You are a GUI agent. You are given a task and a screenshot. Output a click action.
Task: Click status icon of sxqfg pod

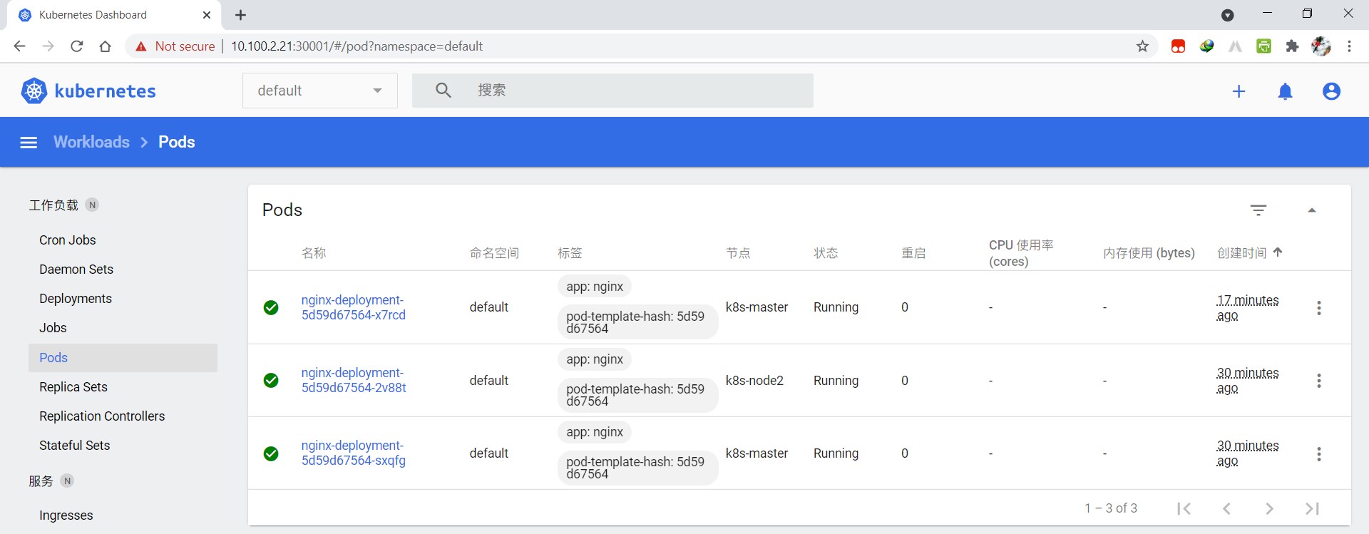tap(271, 453)
